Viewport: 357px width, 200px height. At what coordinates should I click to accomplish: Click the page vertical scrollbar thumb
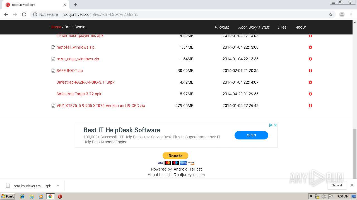354,153
